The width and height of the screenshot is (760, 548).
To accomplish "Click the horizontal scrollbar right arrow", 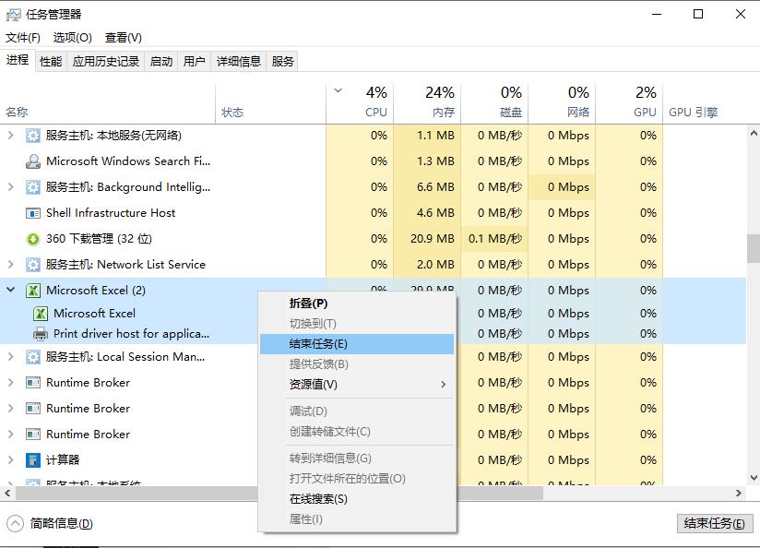I will point(739,494).
